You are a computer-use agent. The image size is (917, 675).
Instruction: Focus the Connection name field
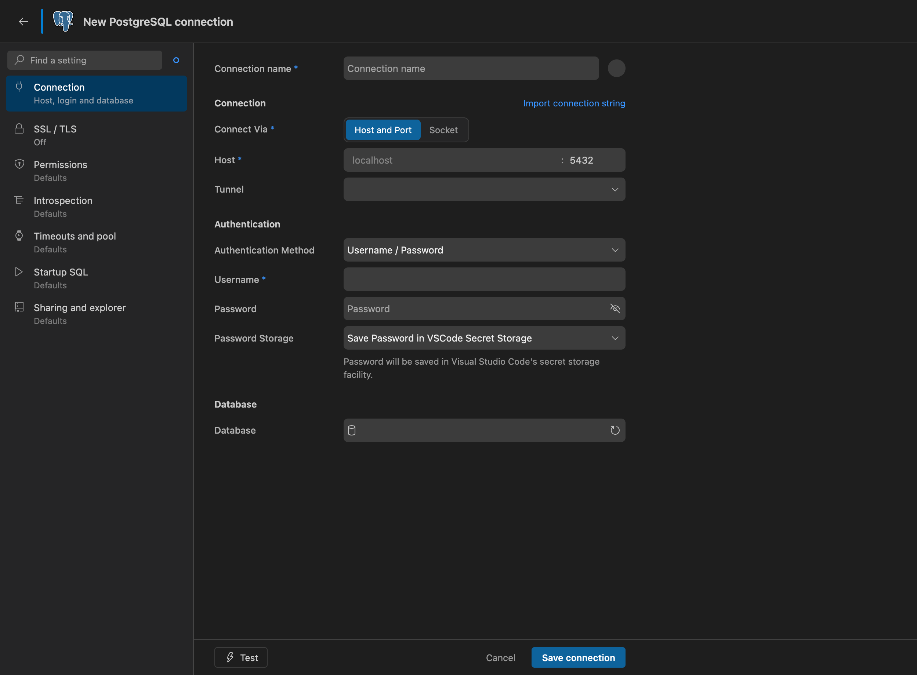coord(471,68)
